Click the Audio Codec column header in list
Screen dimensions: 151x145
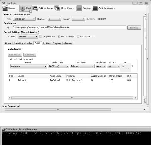(55, 76)
